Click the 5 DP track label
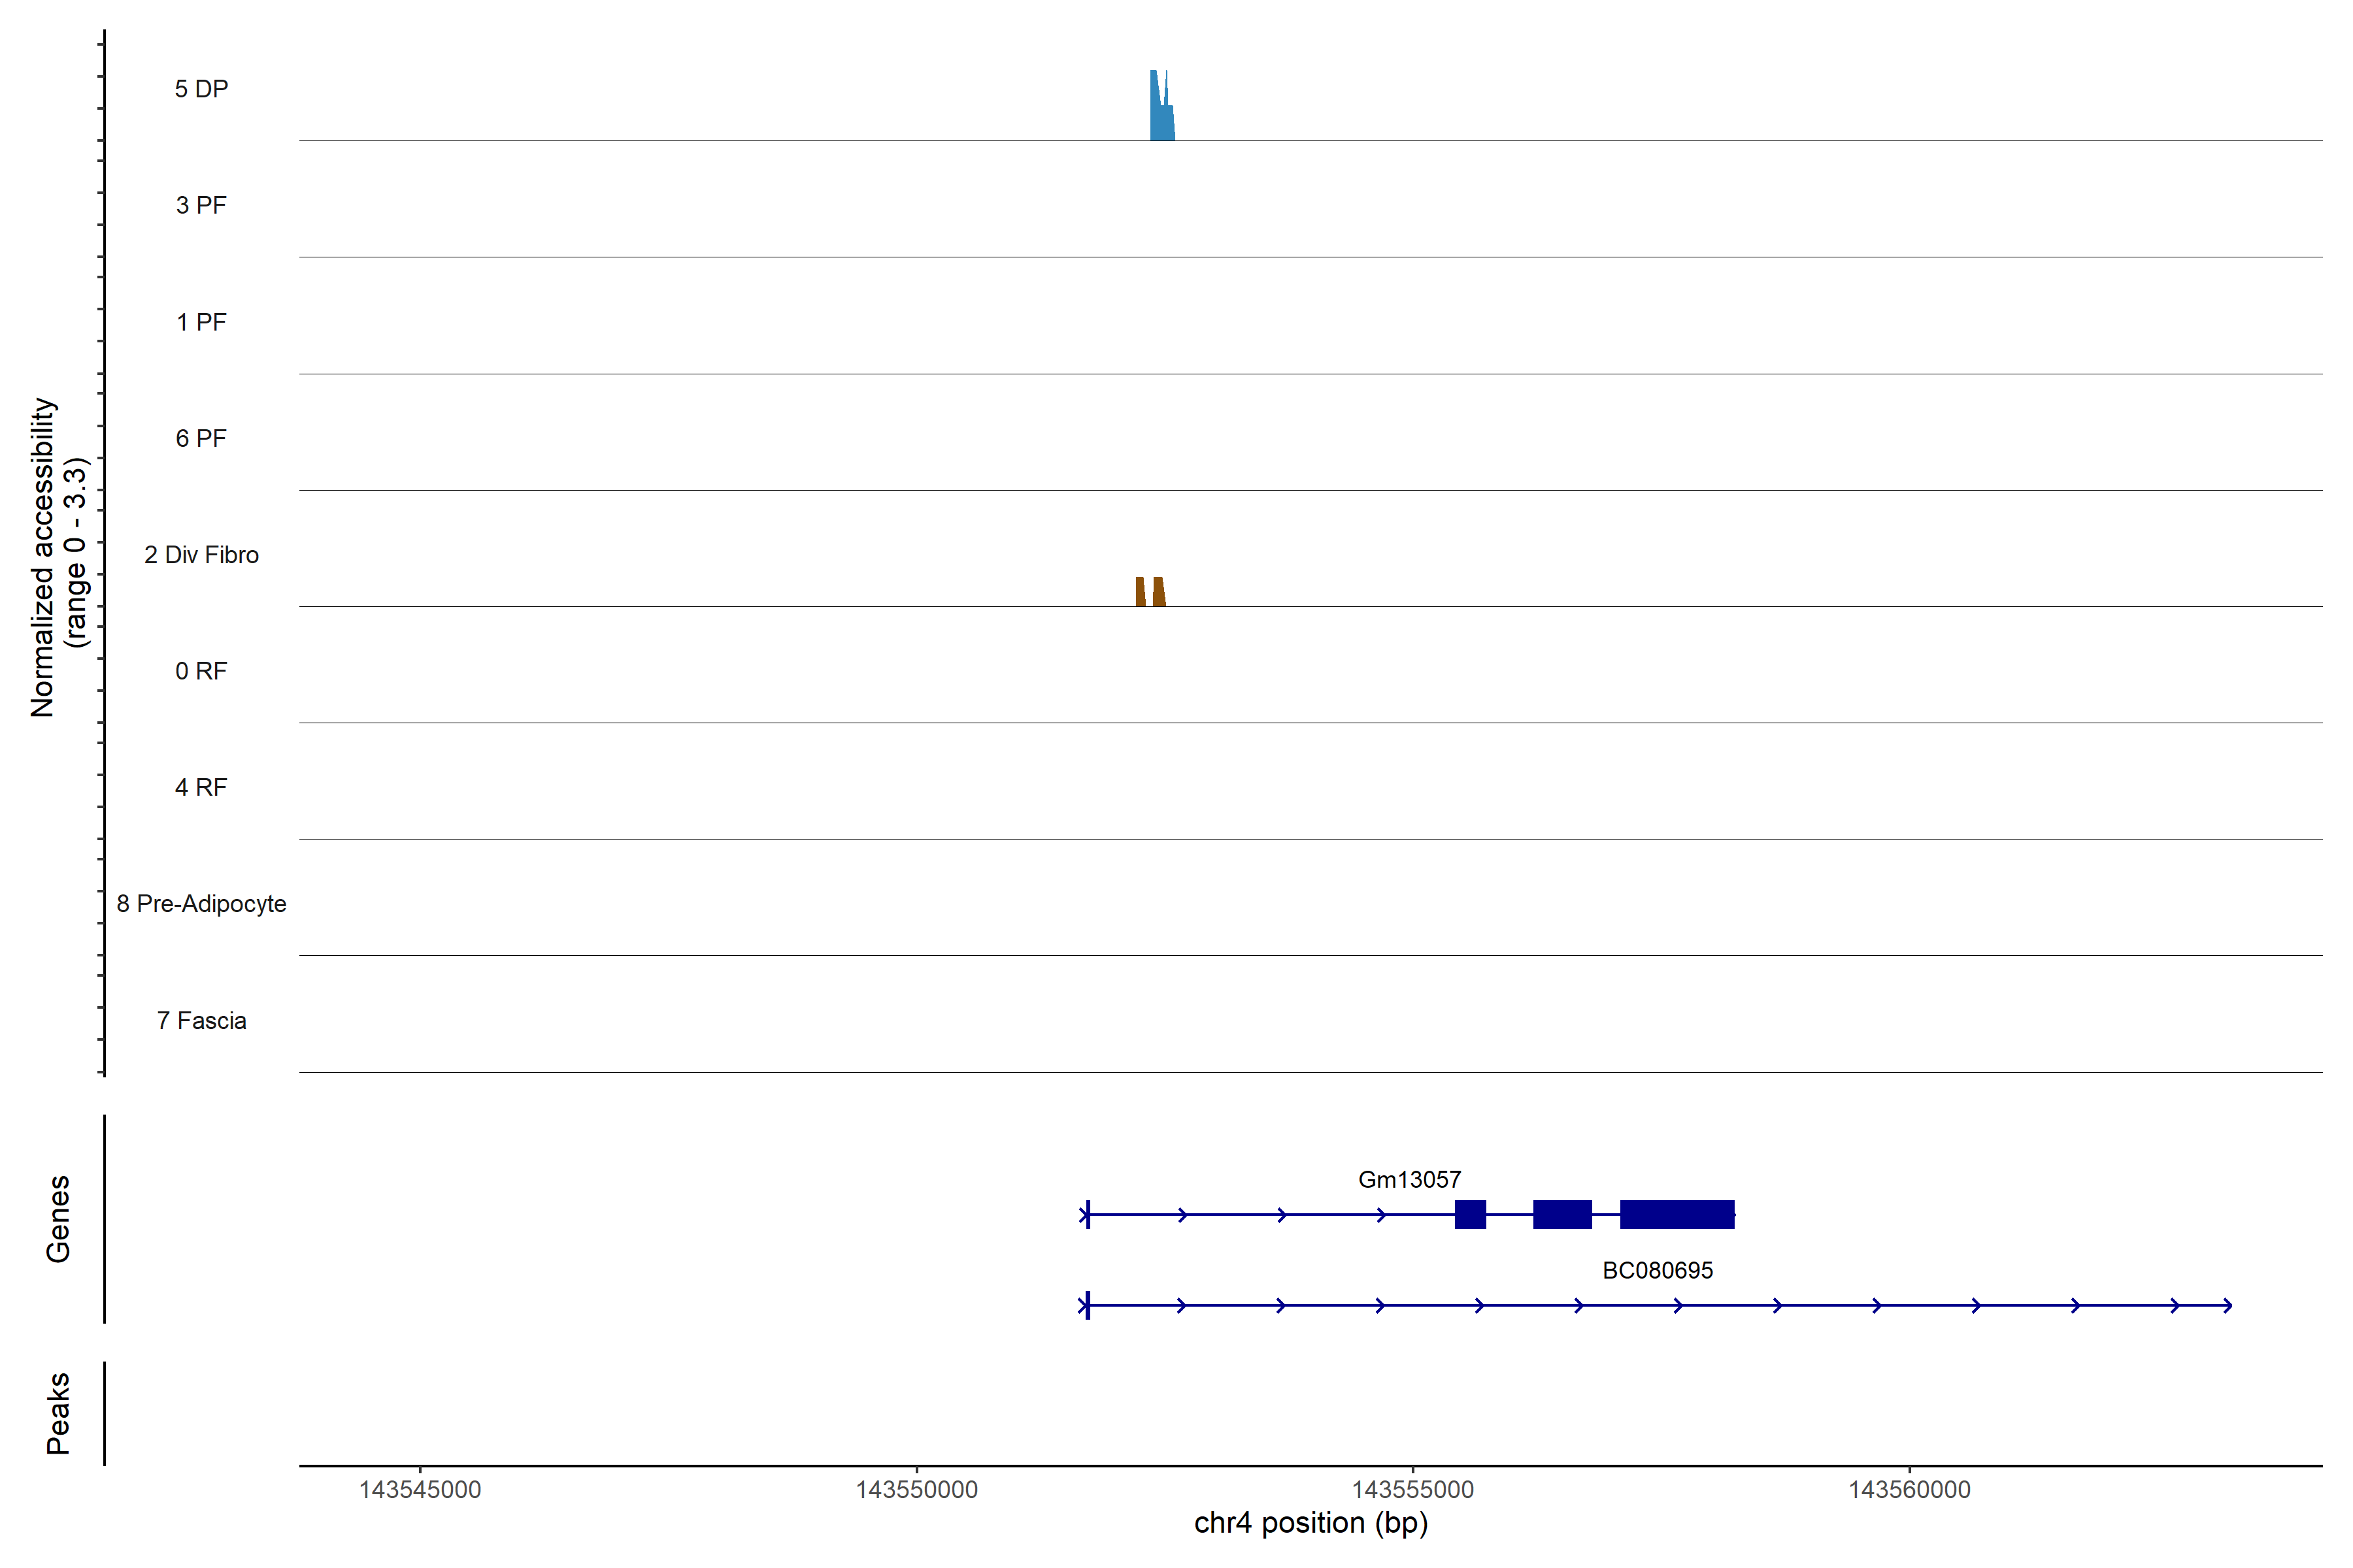This screenshot has width=2353, height=1568. point(201,89)
